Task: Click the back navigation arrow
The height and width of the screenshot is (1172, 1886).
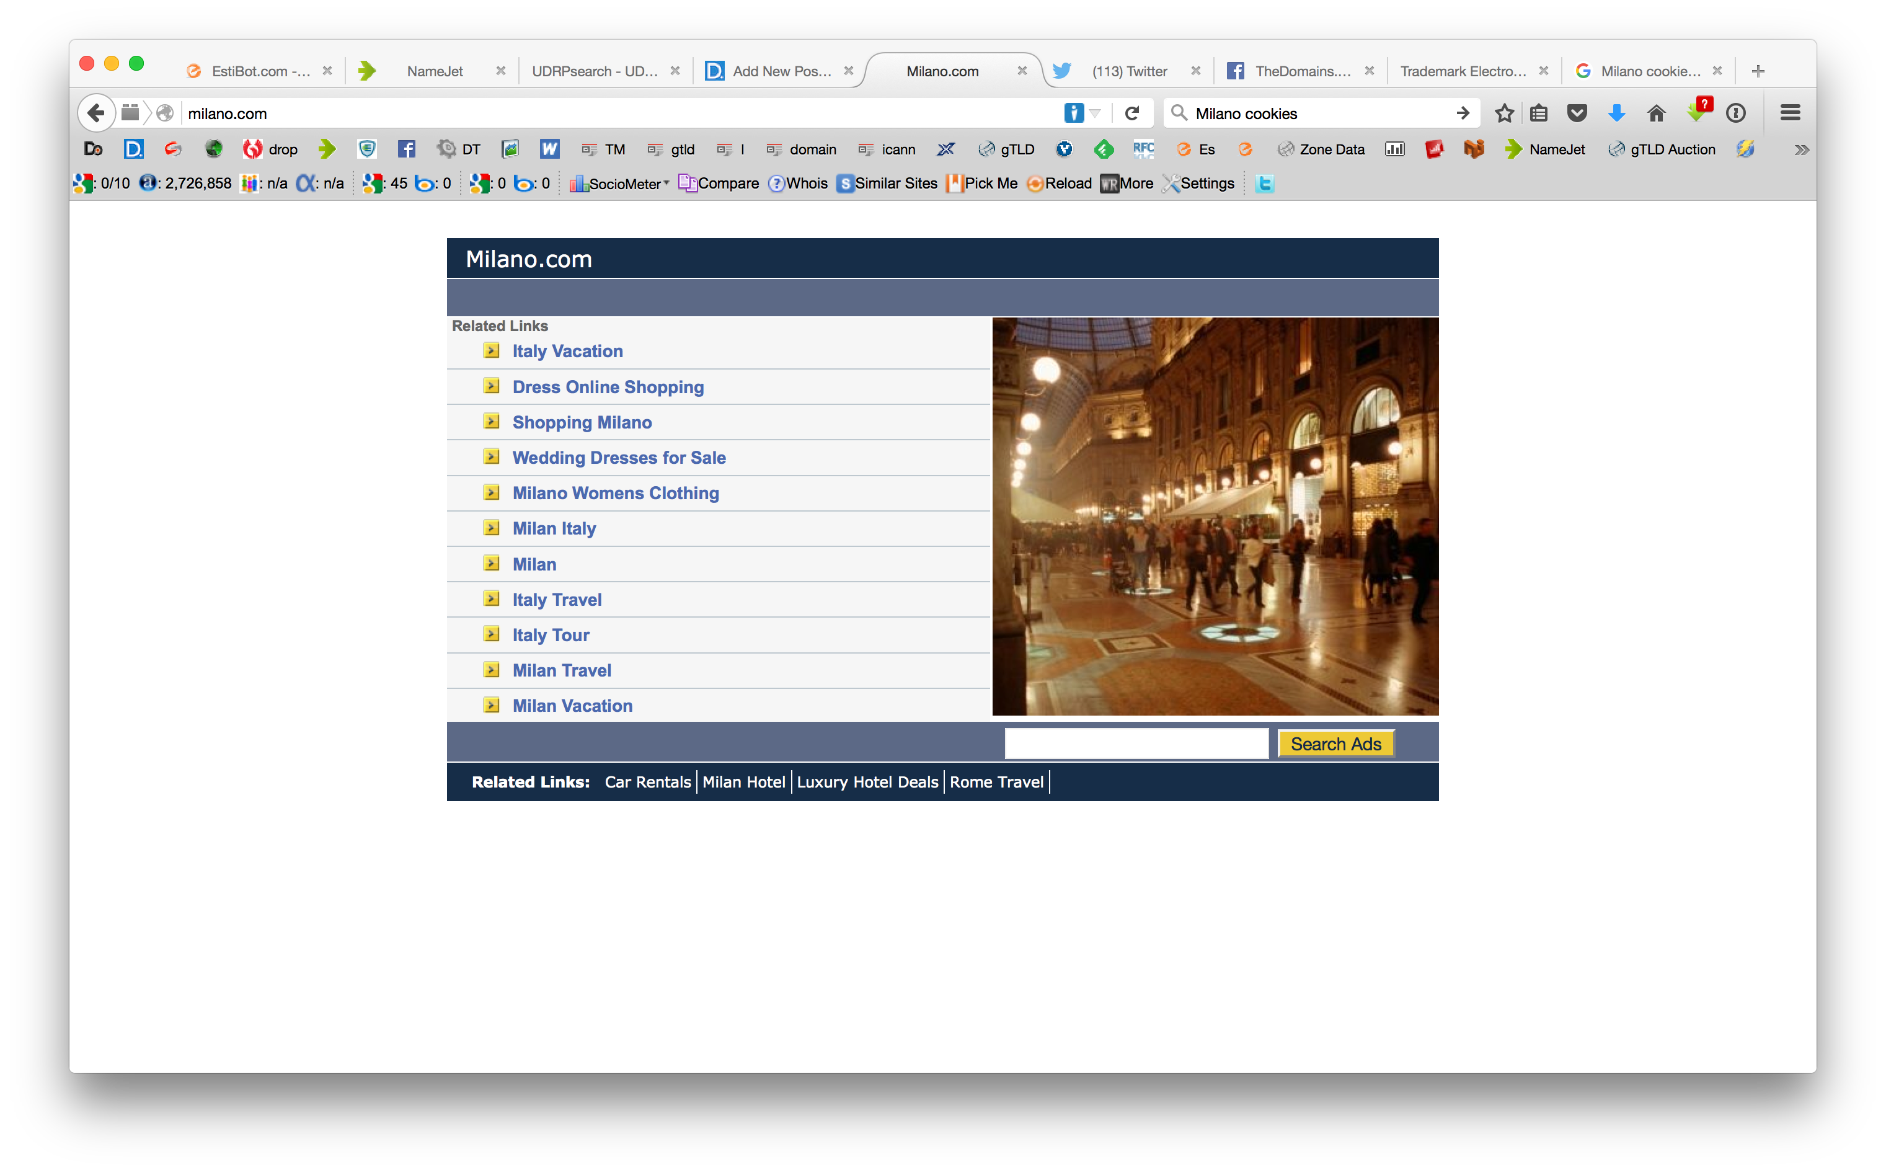Action: (96, 113)
